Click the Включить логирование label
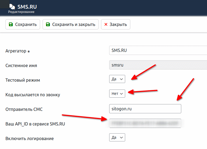Viewport: 207px width, 149px height. click(30, 139)
